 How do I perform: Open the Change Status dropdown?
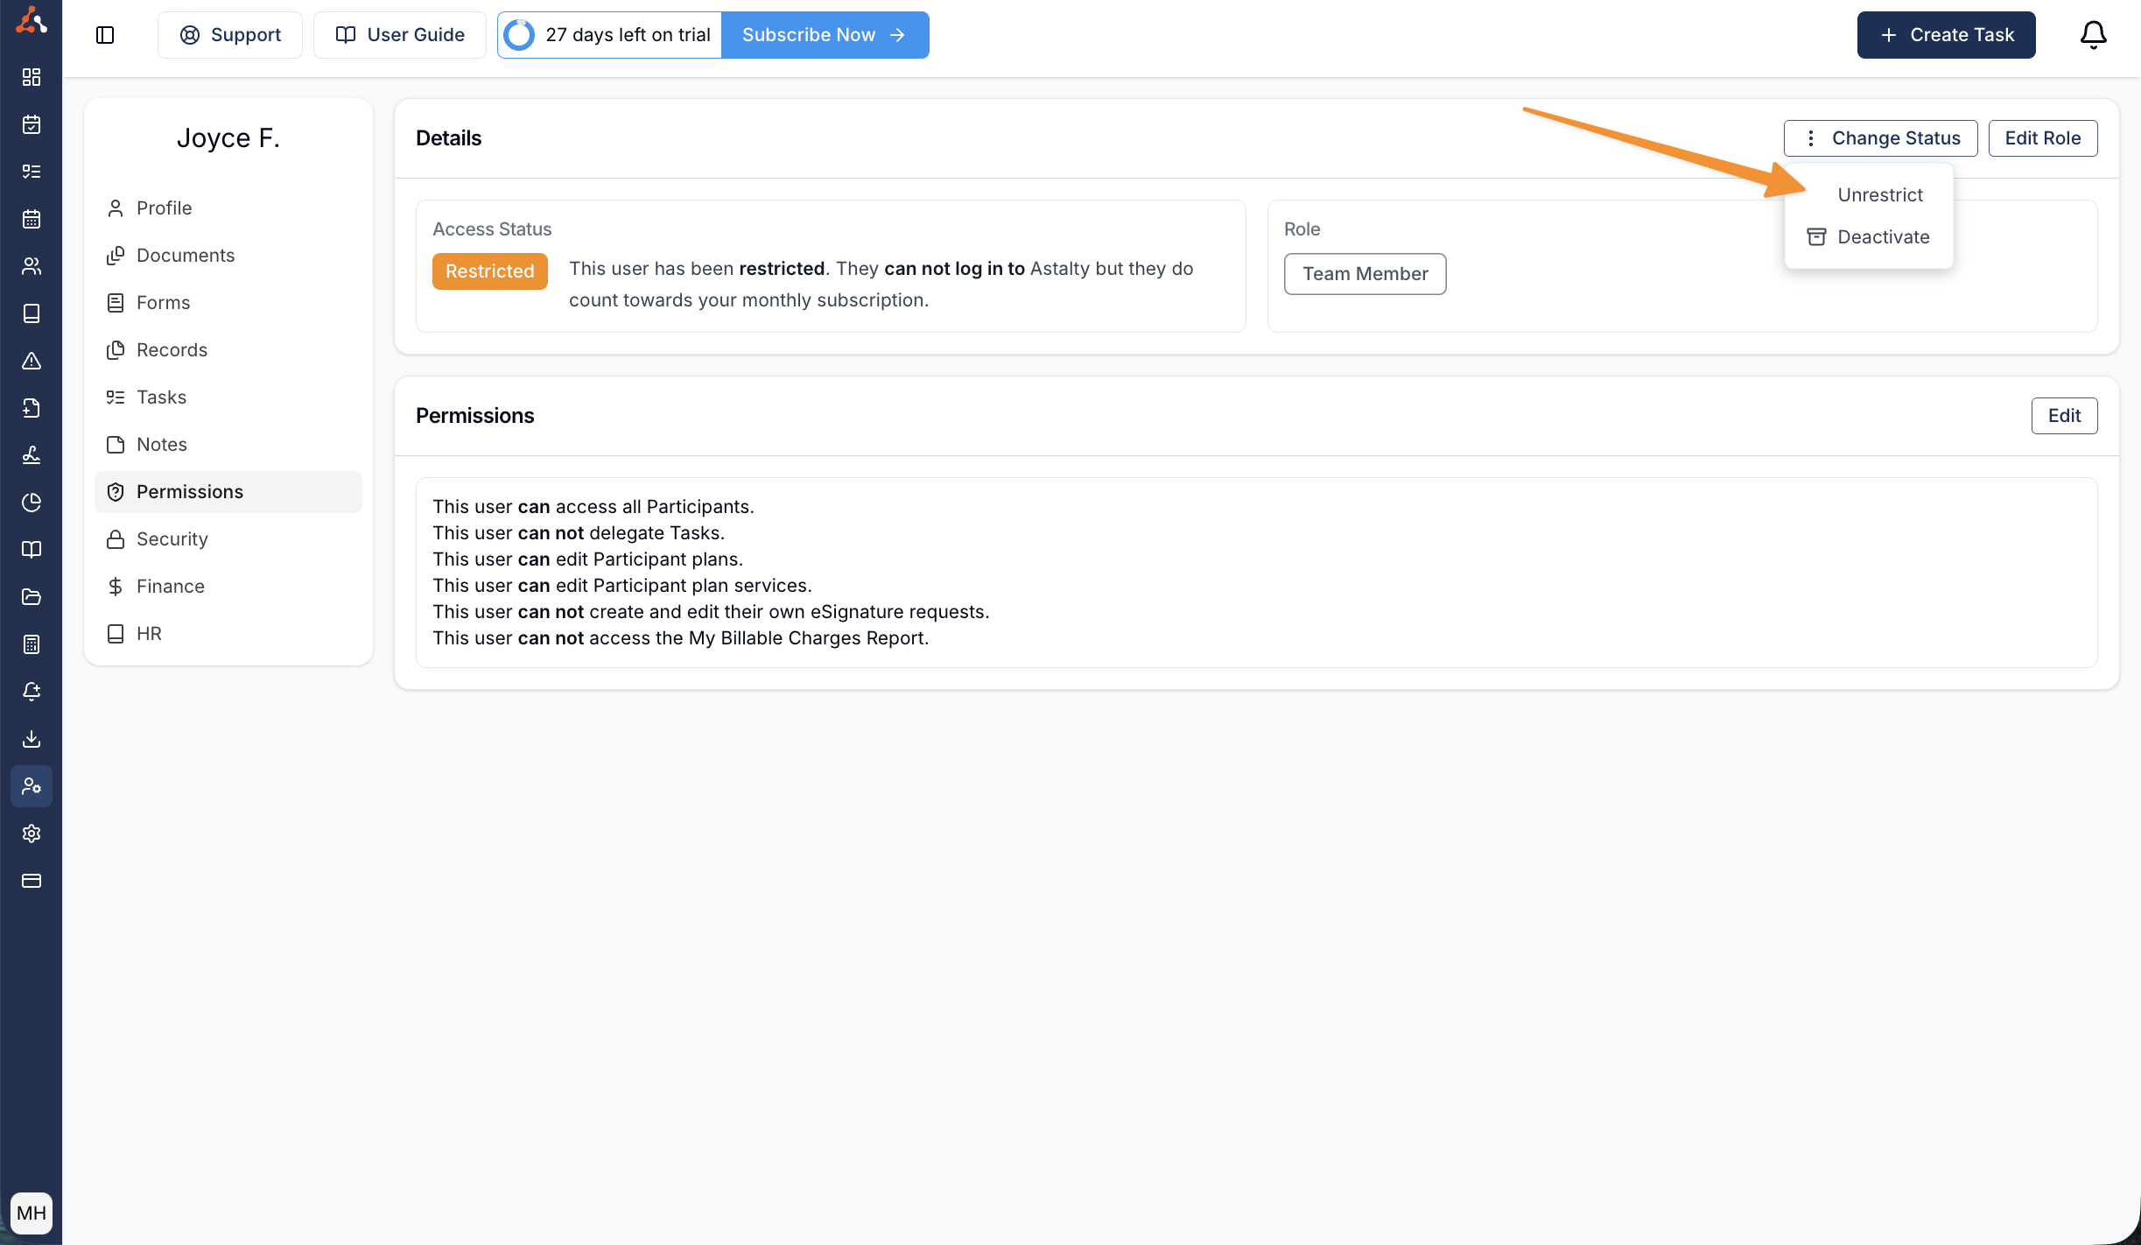[1880, 138]
